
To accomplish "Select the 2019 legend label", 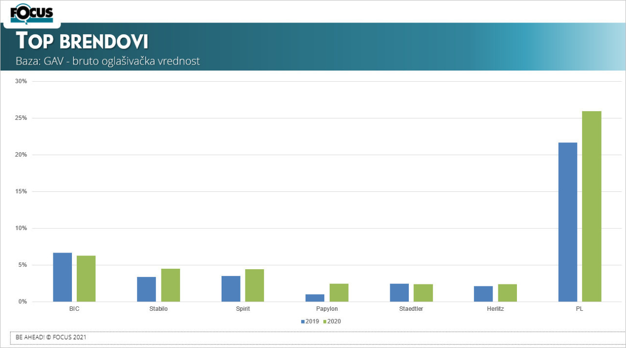I will tap(312, 322).
